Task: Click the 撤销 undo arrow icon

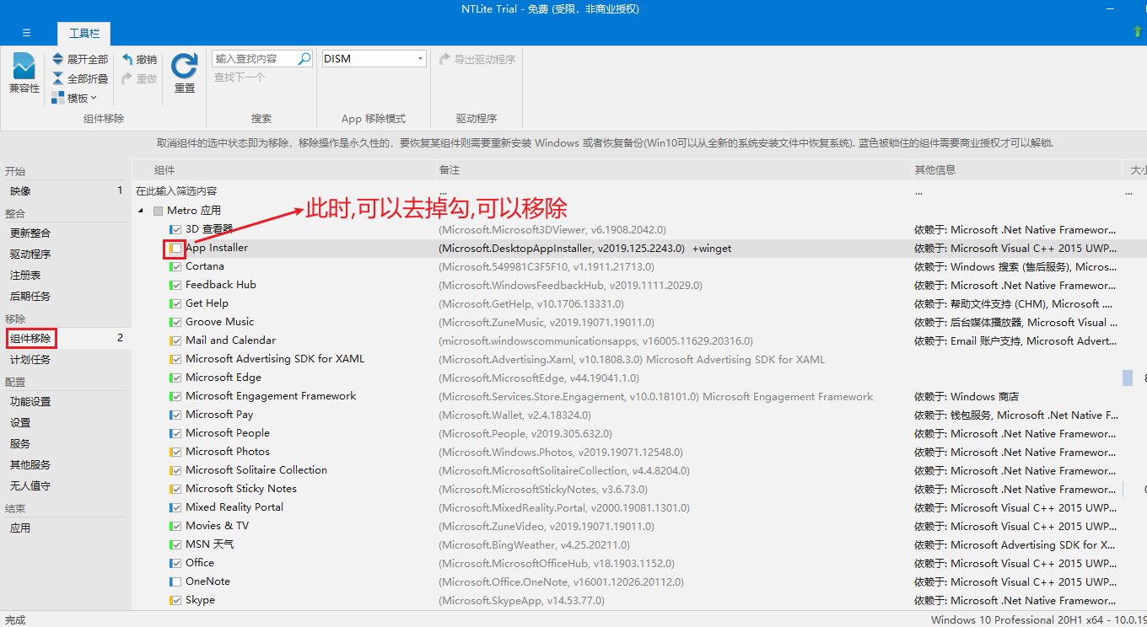Action: 127,59
